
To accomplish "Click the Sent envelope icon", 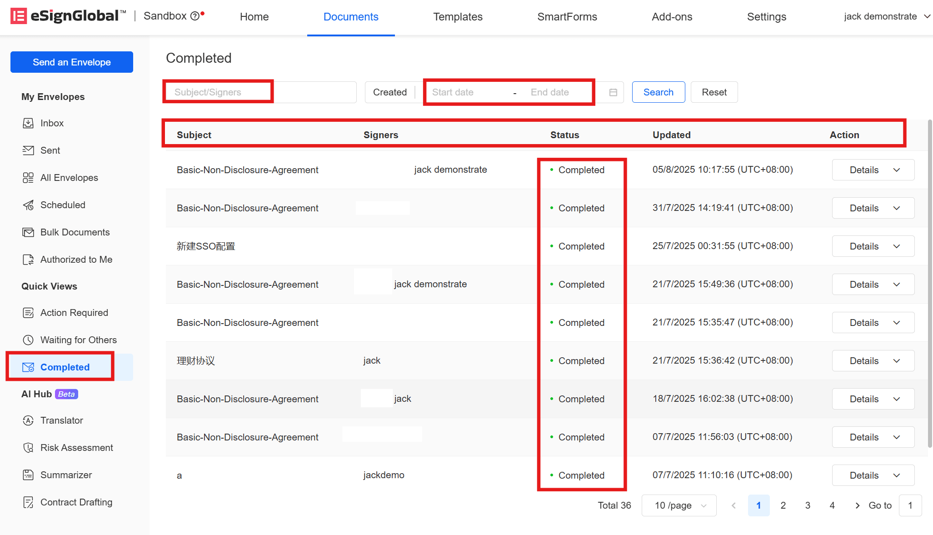I will click(28, 150).
